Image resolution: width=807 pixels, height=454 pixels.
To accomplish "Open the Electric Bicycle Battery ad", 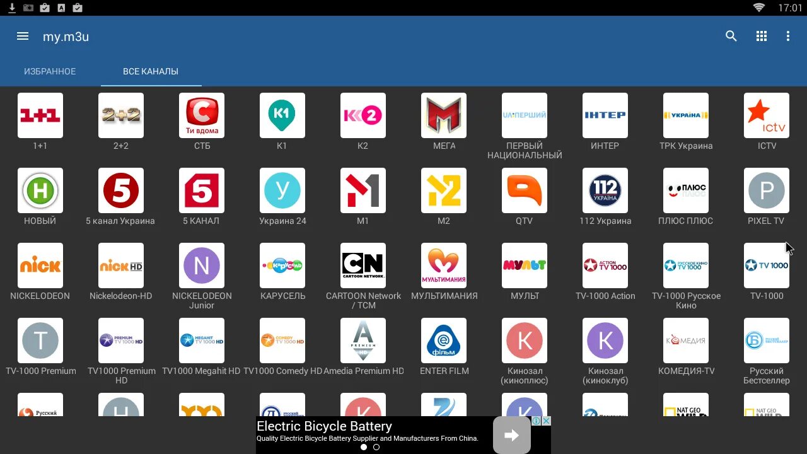I will point(324,426).
